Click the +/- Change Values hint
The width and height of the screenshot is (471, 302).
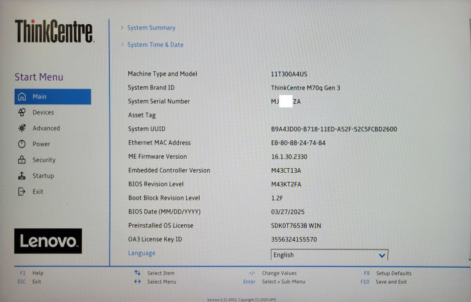(x=273, y=273)
